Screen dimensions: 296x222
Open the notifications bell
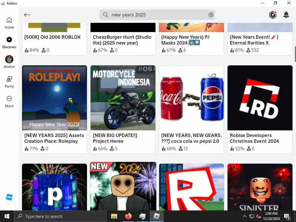click(x=286, y=15)
